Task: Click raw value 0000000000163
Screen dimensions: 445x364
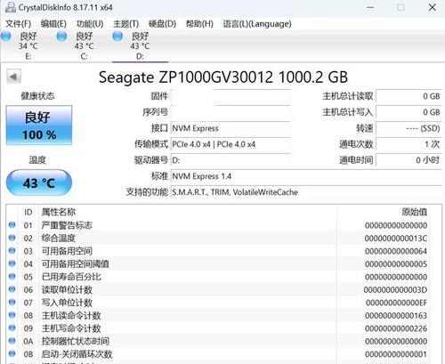Action: pos(396,316)
